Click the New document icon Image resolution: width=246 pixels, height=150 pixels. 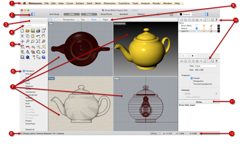[x=22, y=31]
